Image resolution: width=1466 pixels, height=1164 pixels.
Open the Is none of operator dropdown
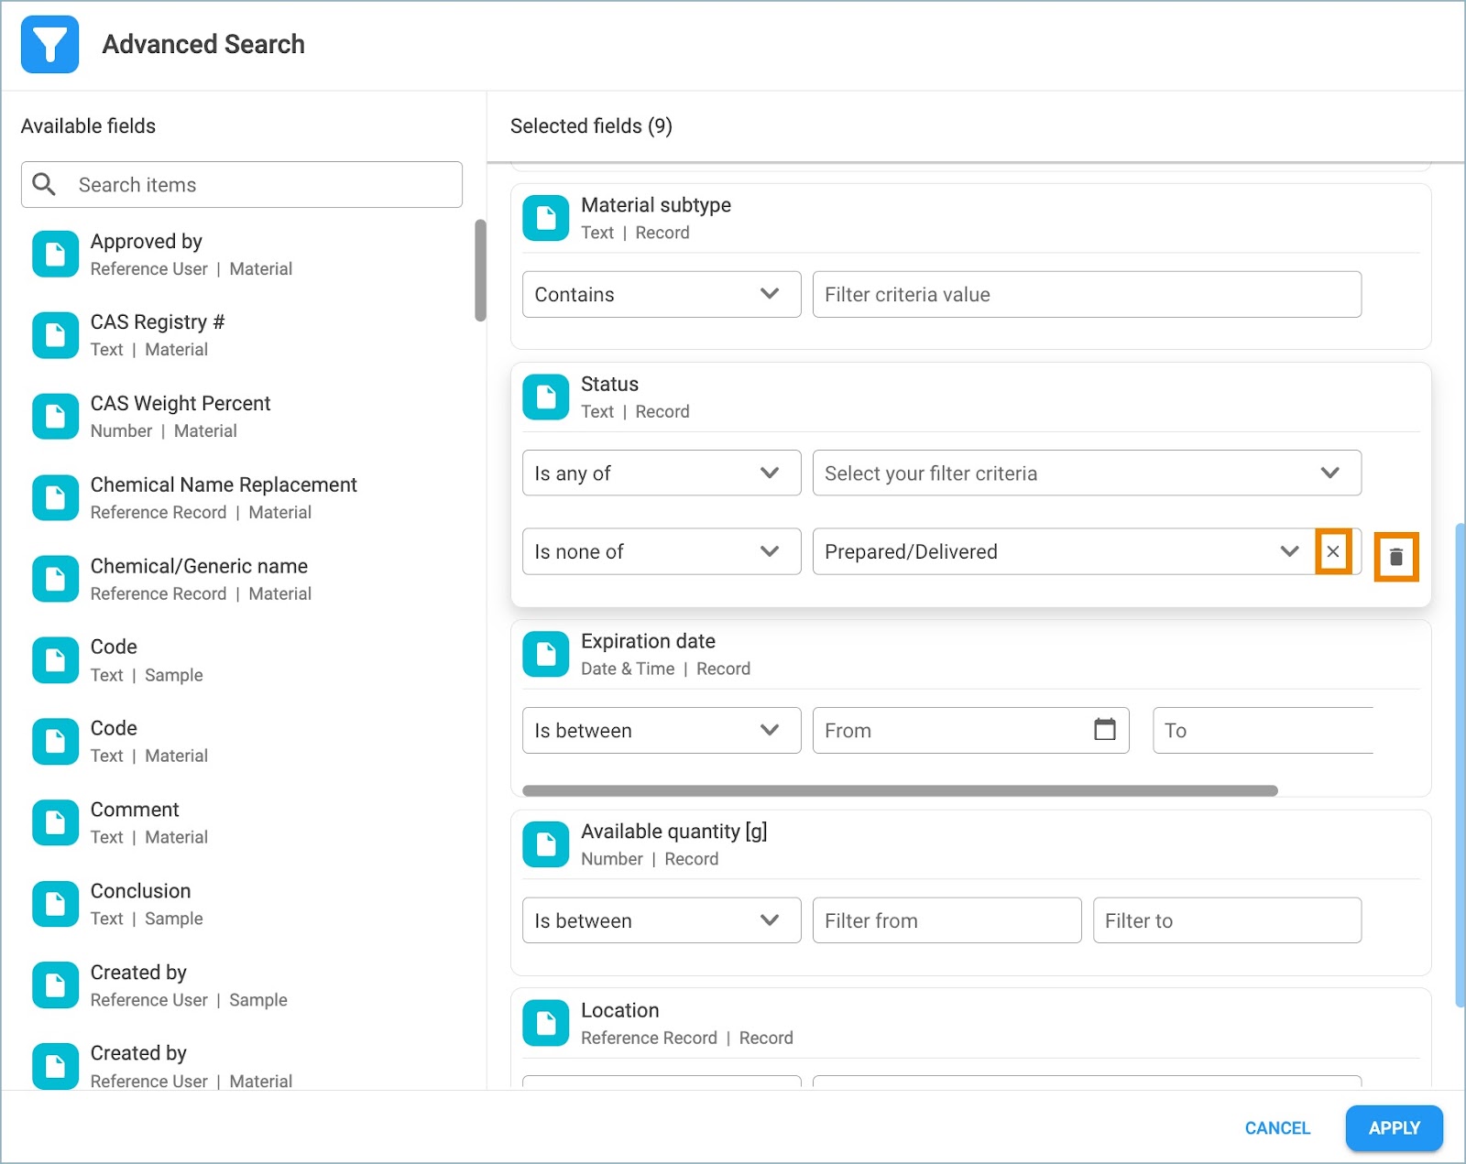click(x=662, y=551)
